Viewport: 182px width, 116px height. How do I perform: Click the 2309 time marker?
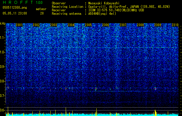coord(158,25)
